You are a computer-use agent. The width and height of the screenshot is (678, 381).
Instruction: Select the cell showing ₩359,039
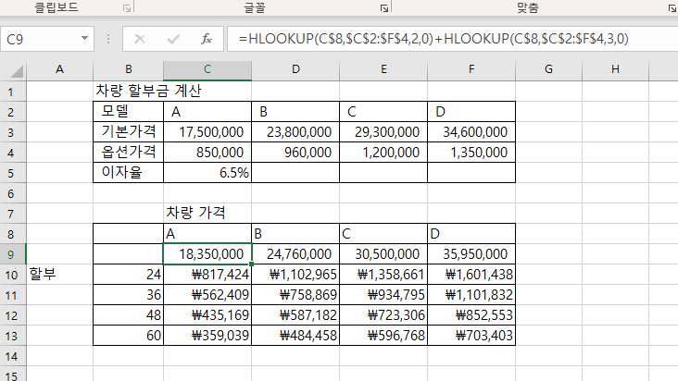(207, 336)
